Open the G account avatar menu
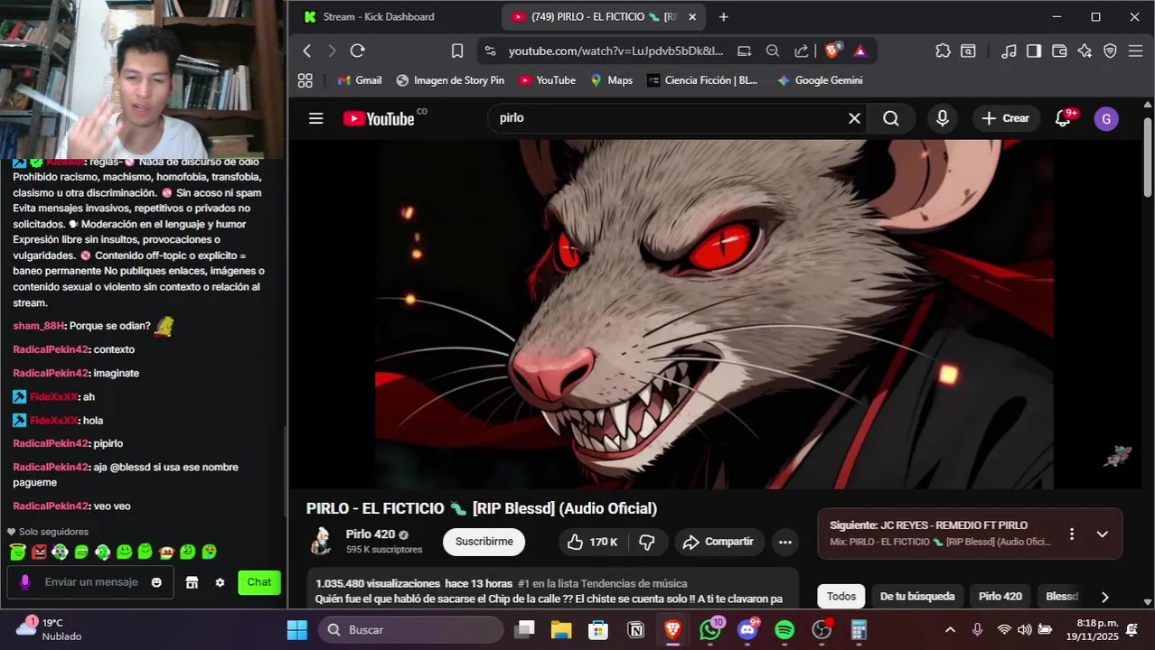 (1106, 118)
